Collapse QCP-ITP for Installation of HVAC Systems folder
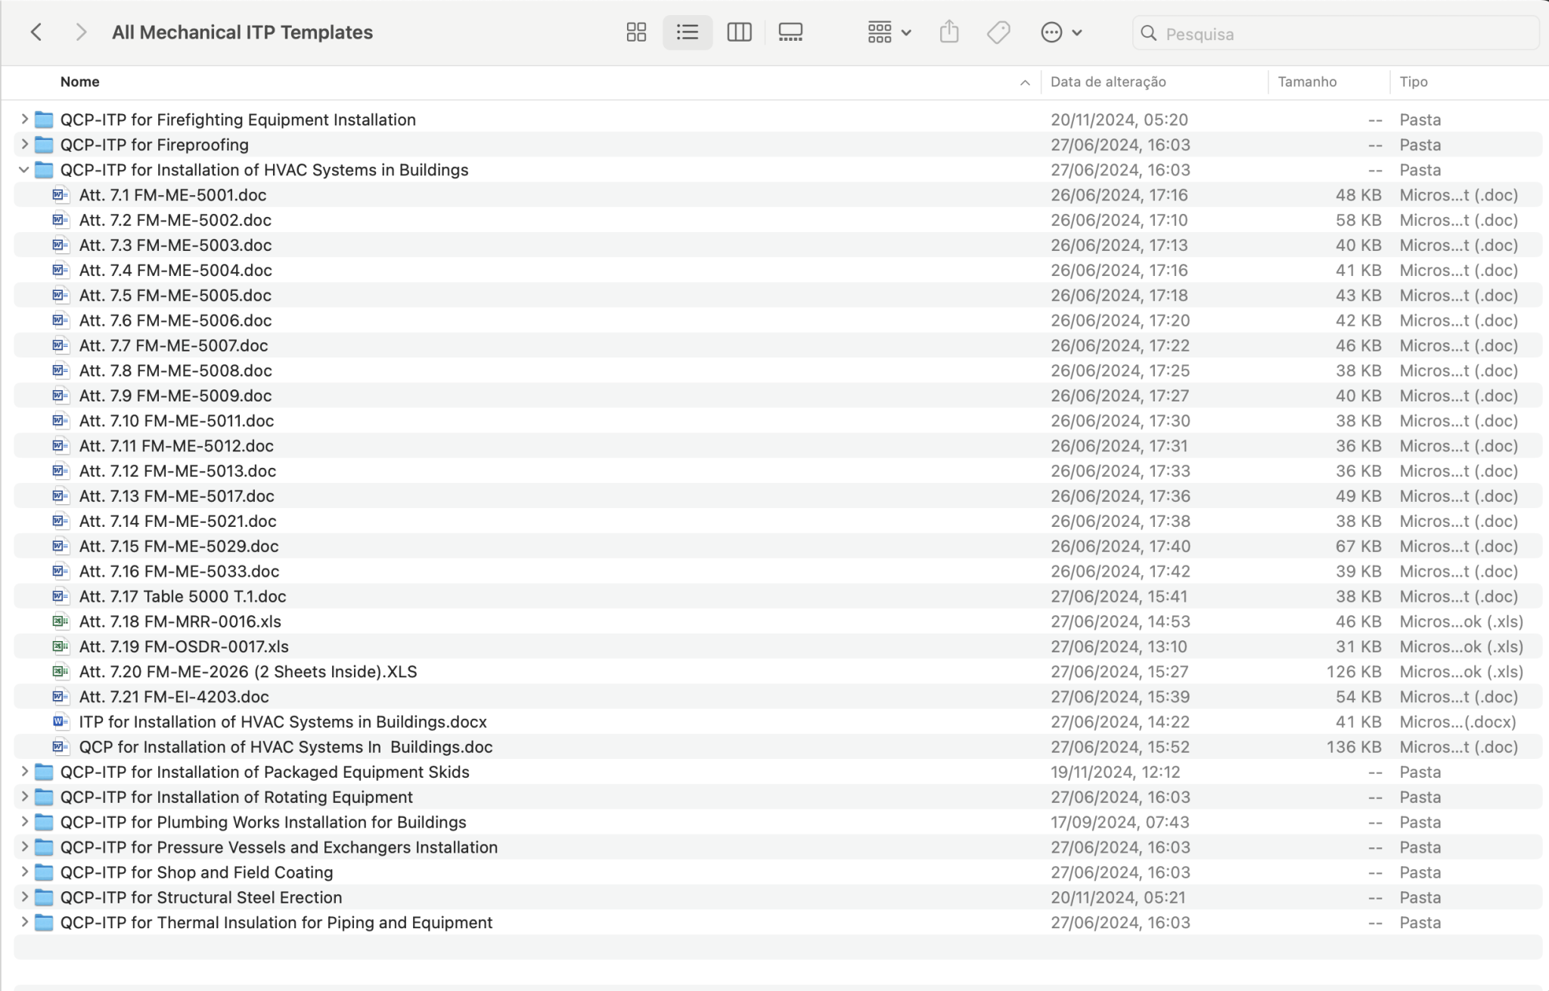 (23, 169)
